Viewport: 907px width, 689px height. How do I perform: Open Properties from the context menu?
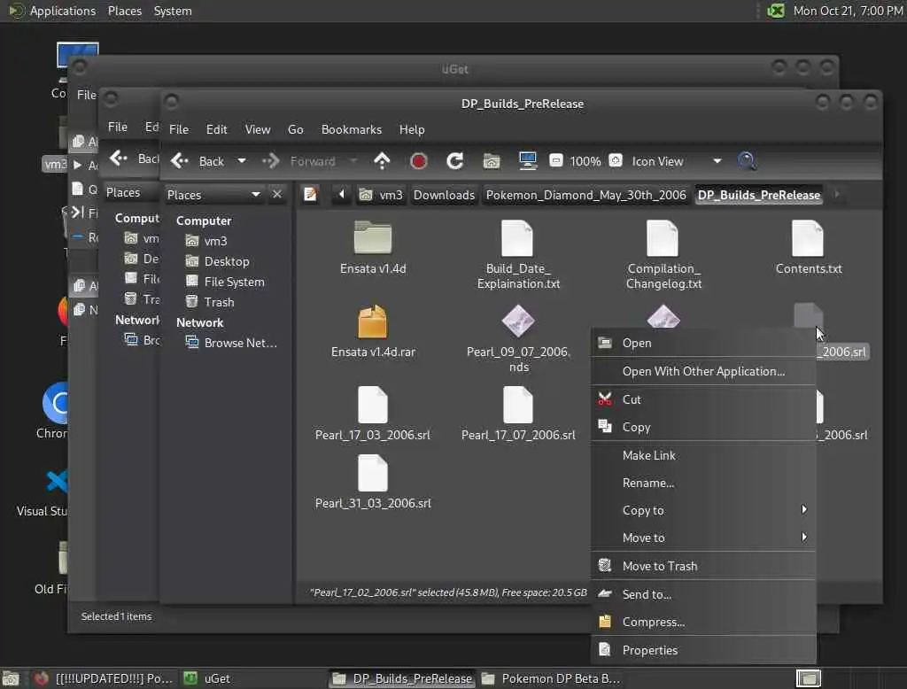703,650
